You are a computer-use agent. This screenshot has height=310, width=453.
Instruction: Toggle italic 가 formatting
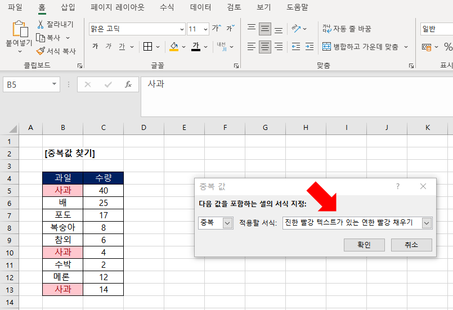coord(109,47)
